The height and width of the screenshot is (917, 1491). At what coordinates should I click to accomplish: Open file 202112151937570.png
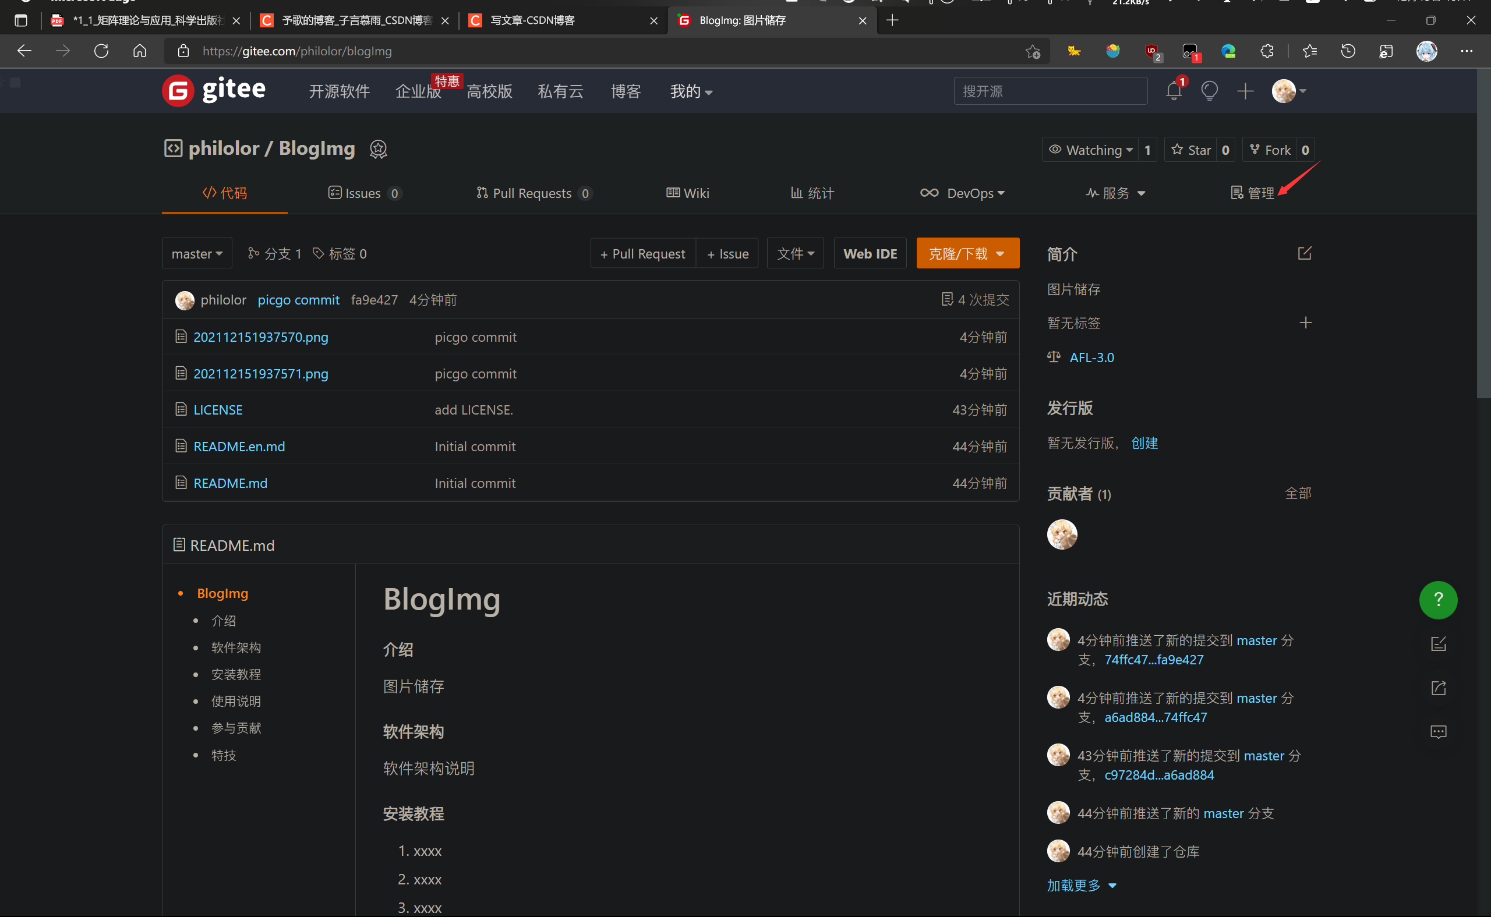point(260,337)
